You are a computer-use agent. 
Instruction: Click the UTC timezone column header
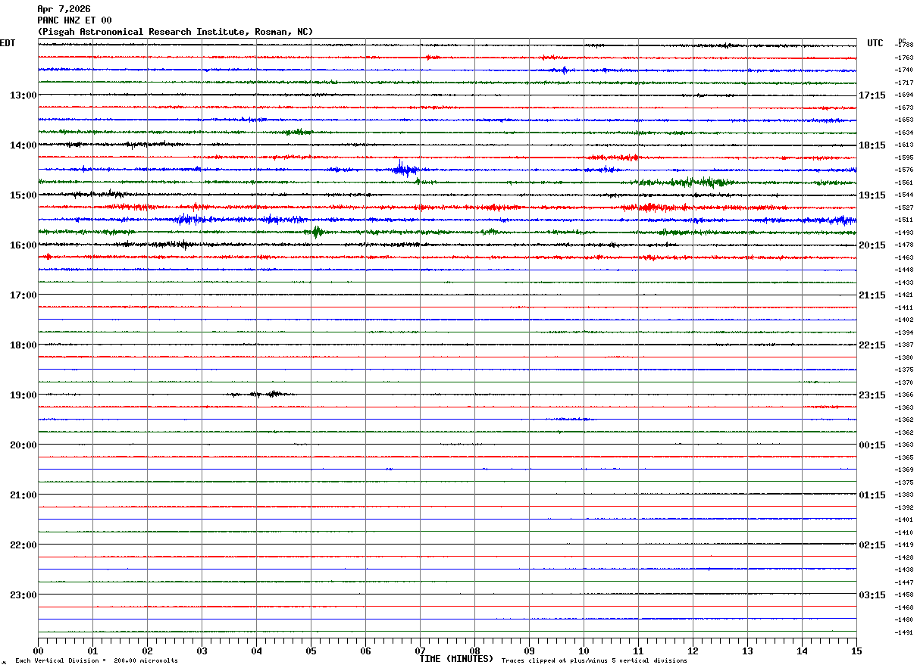[x=875, y=43]
